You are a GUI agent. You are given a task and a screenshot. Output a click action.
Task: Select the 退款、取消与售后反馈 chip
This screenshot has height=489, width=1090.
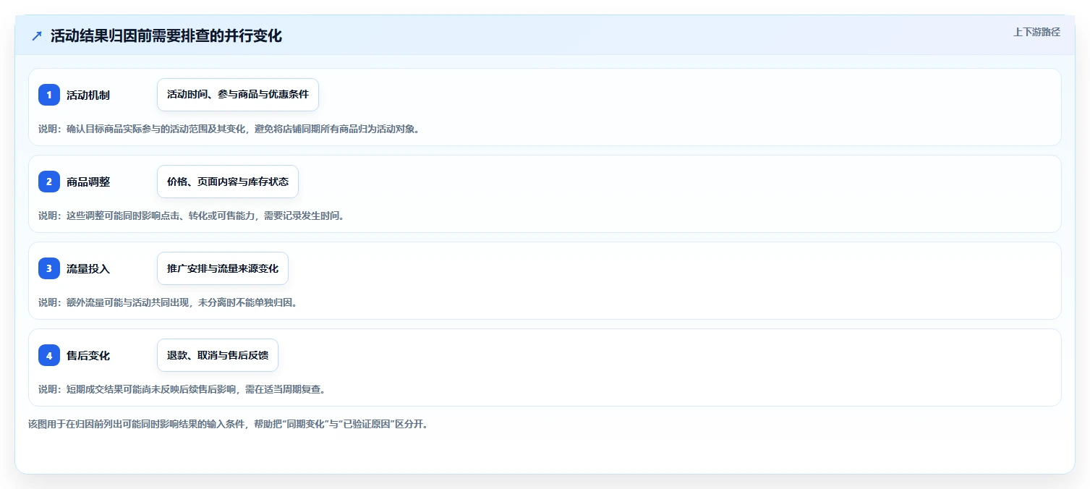click(218, 355)
